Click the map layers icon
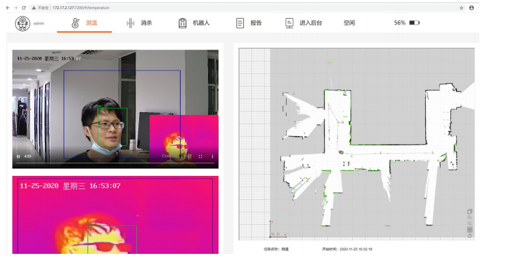509x259 pixels. click(470, 211)
